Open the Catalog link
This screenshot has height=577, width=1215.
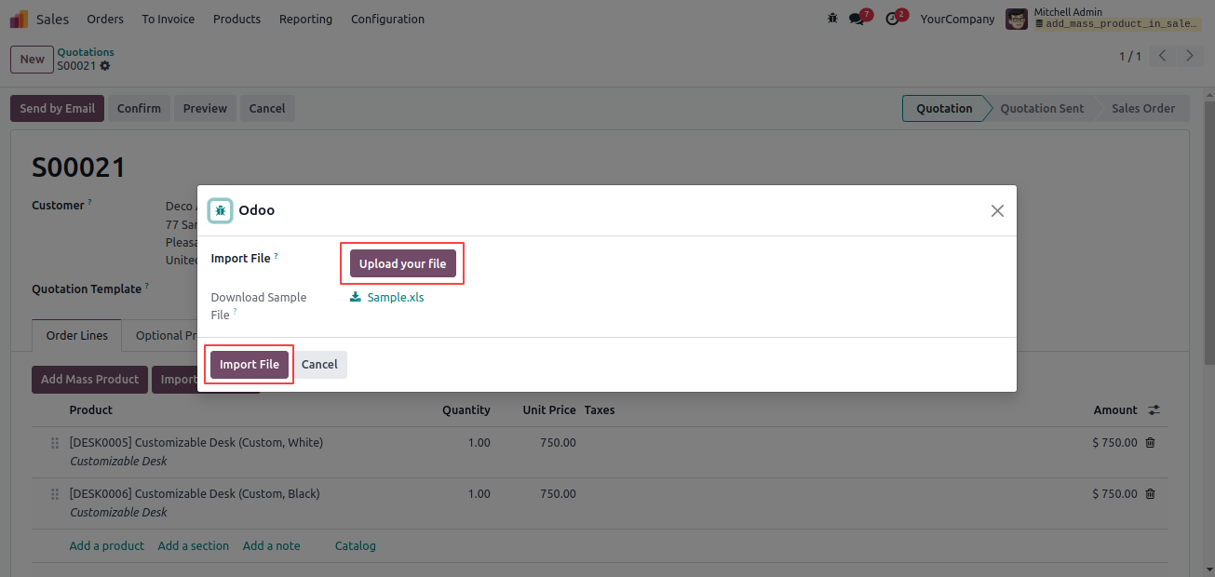pyautogui.click(x=356, y=545)
